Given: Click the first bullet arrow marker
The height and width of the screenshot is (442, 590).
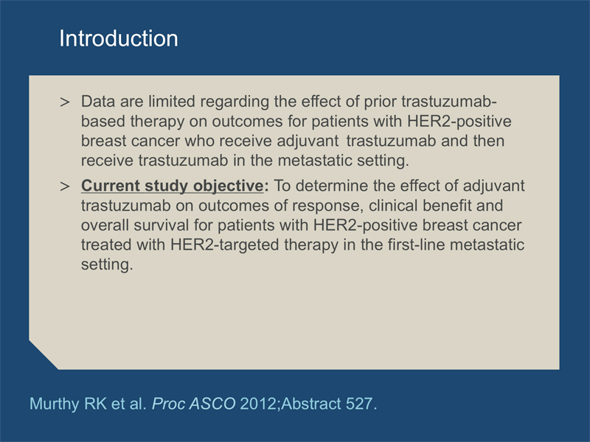Looking at the screenshot, I should [x=65, y=102].
